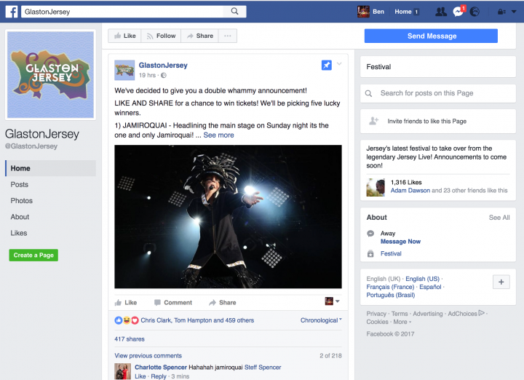Click View previous comments
Image resolution: width=524 pixels, height=380 pixels.
click(148, 355)
